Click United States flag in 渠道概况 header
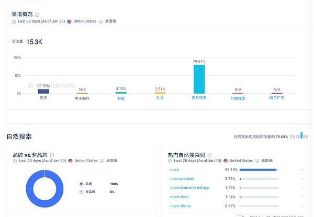The height and width of the screenshot is (217, 314). [69, 22]
